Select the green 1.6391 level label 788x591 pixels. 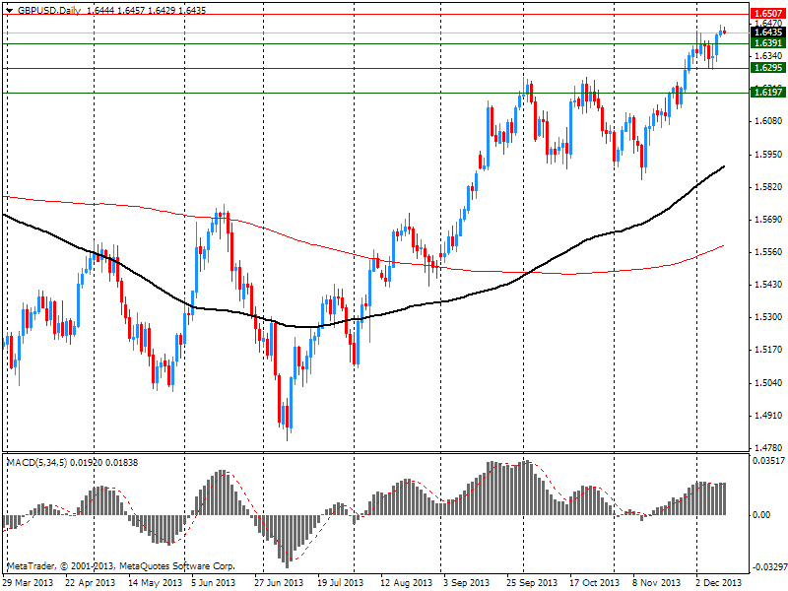tap(767, 43)
